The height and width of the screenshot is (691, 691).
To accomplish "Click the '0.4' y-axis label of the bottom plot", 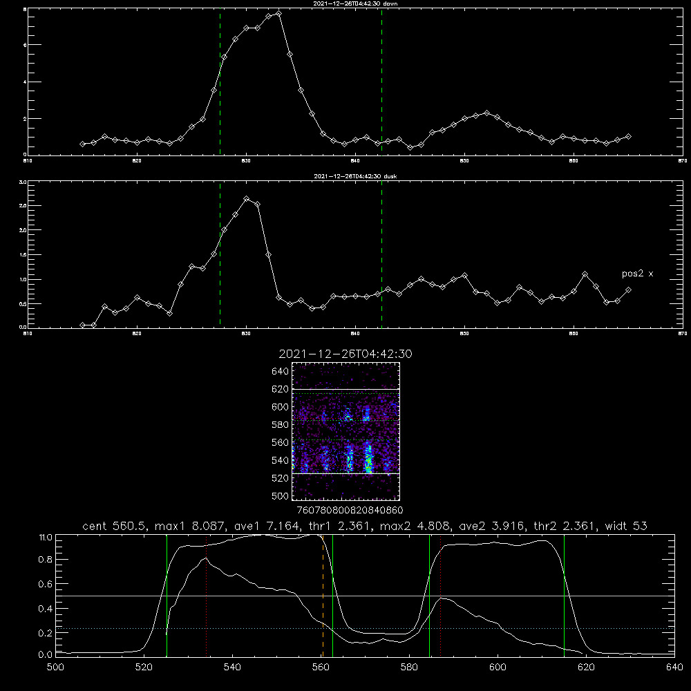I will pos(46,609).
